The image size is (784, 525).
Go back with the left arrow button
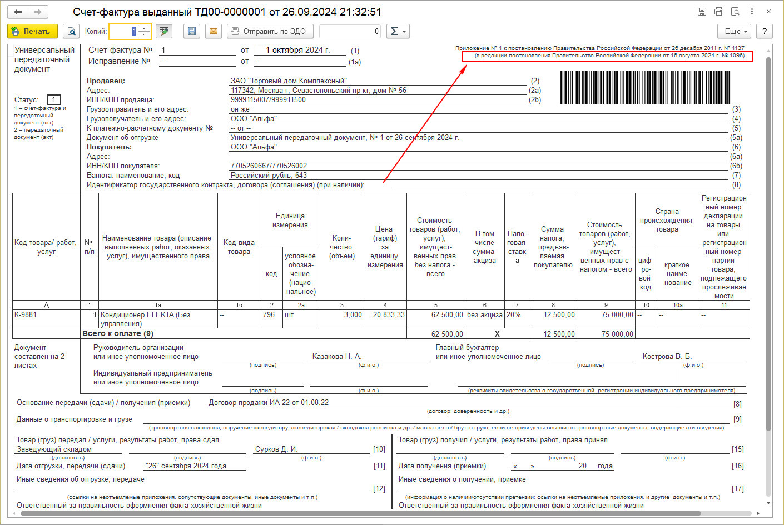pyautogui.click(x=18, y=12)
